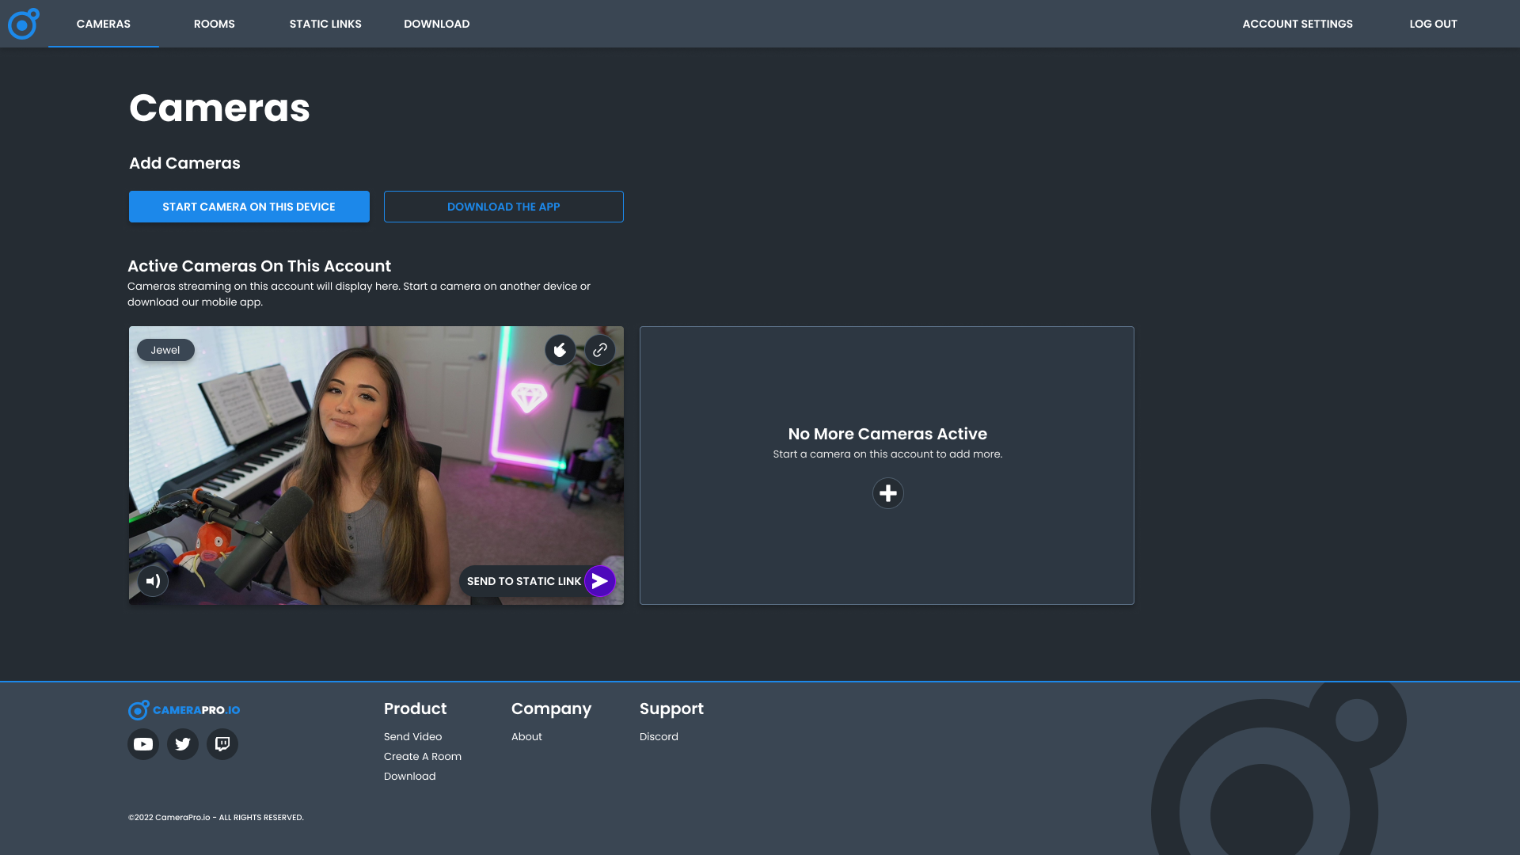Go to the Download tab
This screenshot has height=855, width=1520.
click(x=436, y=24)
